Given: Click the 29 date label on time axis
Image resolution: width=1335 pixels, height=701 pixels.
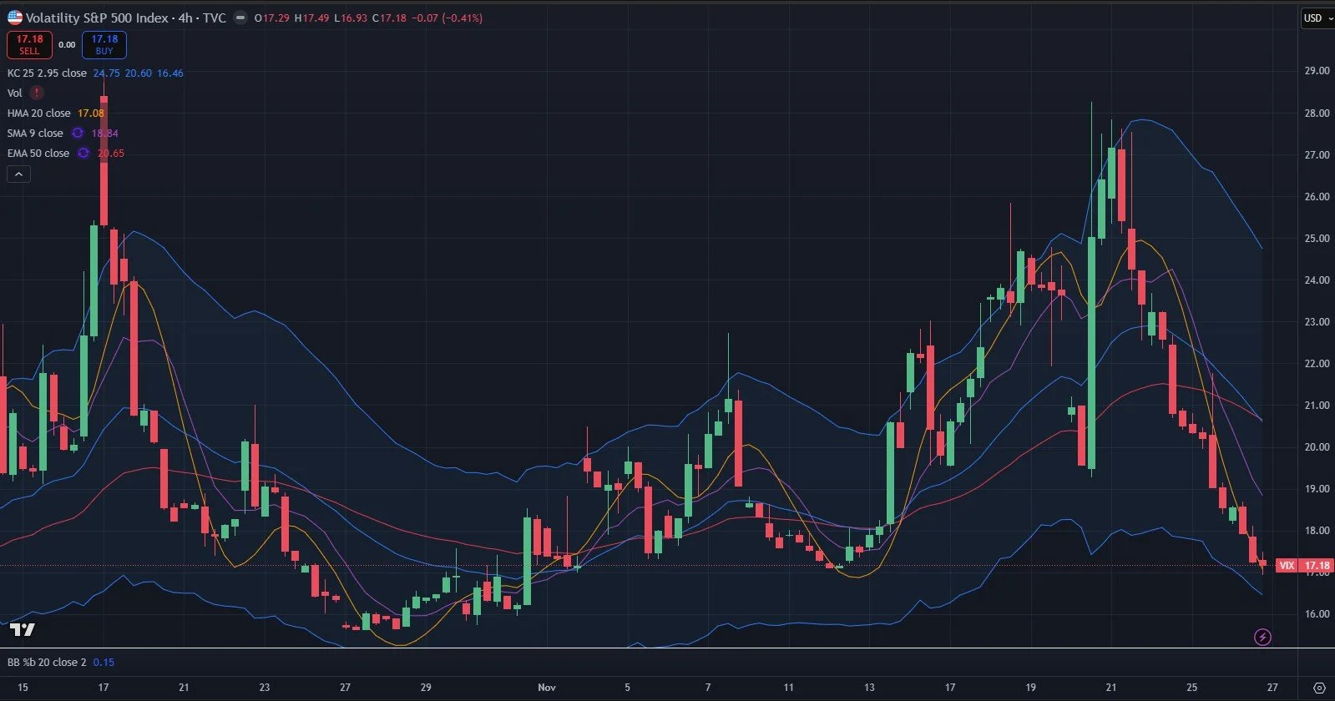Looking at the screenshot, I should point(426,687).
